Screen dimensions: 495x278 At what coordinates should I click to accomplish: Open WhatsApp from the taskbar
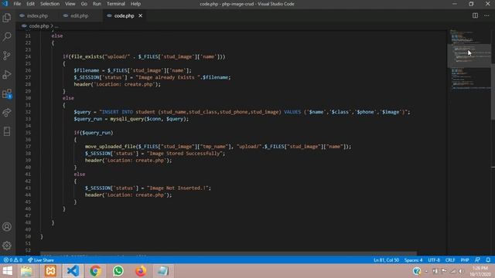pos(118,271)
